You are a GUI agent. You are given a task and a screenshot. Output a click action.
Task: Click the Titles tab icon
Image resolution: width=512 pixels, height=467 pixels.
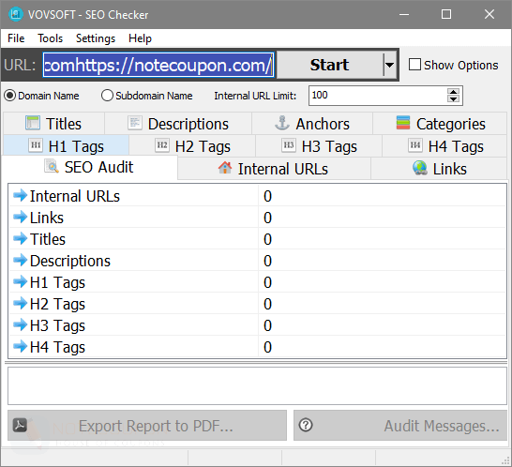coord(33,123)
